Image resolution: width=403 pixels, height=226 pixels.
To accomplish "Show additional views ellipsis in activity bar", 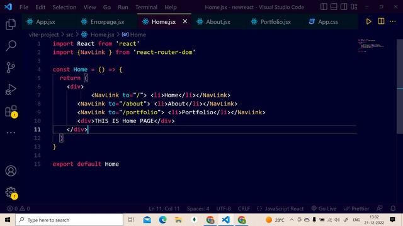I will point(11,132).
